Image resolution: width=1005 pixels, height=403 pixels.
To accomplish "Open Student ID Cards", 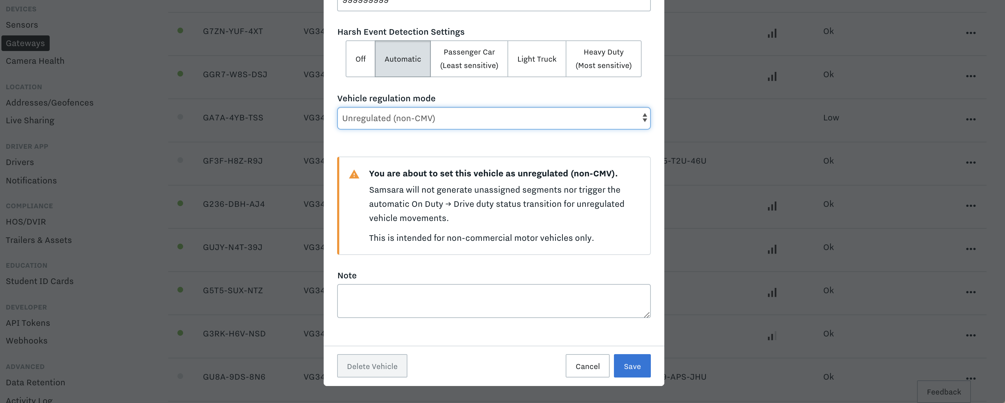I will coord(39,281).
